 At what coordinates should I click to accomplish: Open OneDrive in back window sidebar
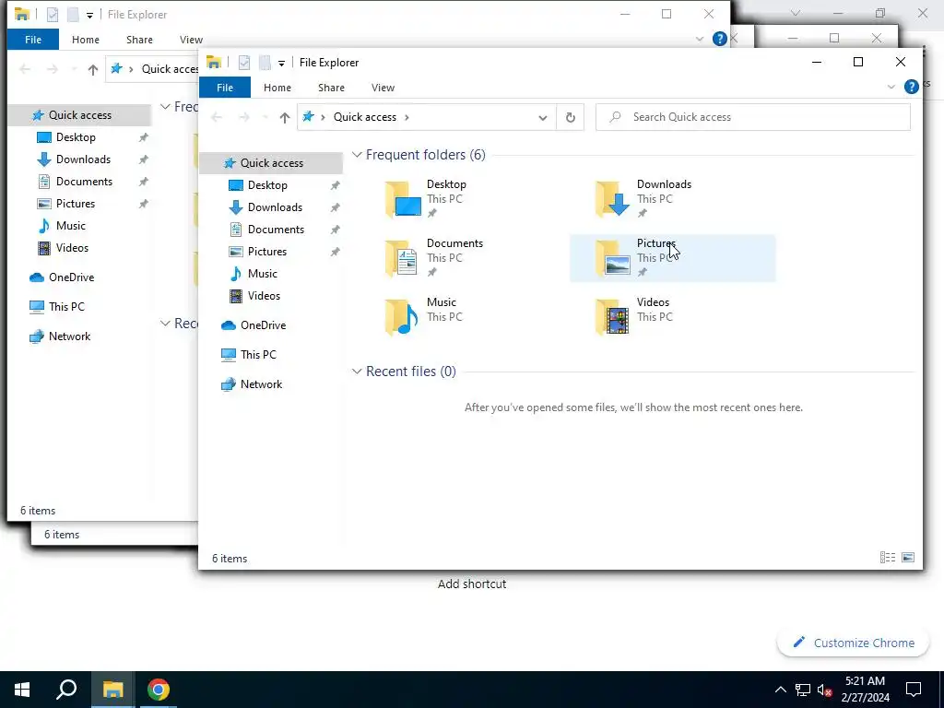(x=71, y=277)
